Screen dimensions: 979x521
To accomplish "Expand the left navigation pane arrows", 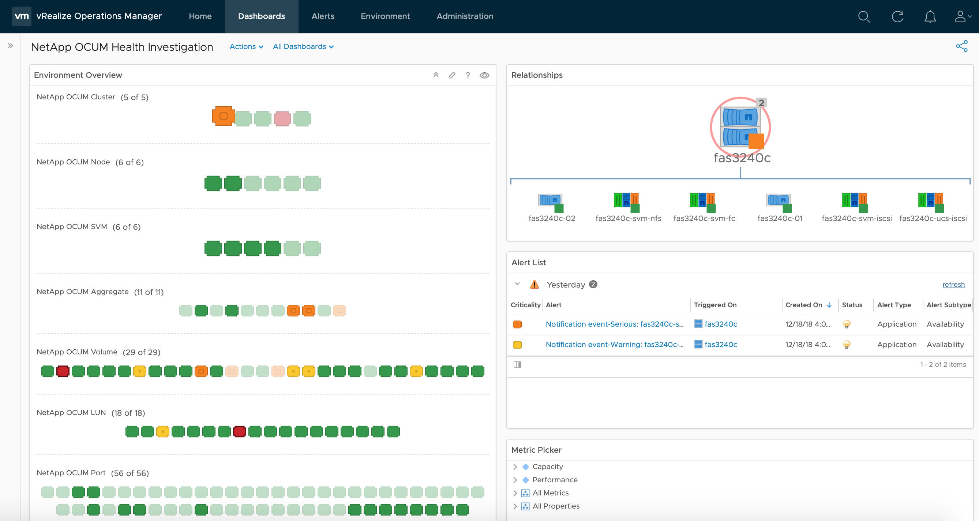I will point(10,46).
